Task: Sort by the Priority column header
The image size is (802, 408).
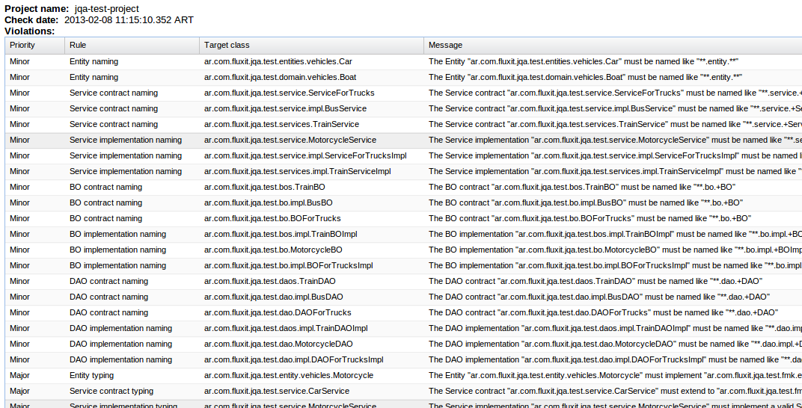Action: pos(34,45)
